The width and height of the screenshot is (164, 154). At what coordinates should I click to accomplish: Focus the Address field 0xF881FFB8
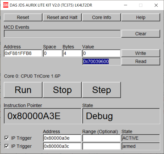(x=23, y=53)
